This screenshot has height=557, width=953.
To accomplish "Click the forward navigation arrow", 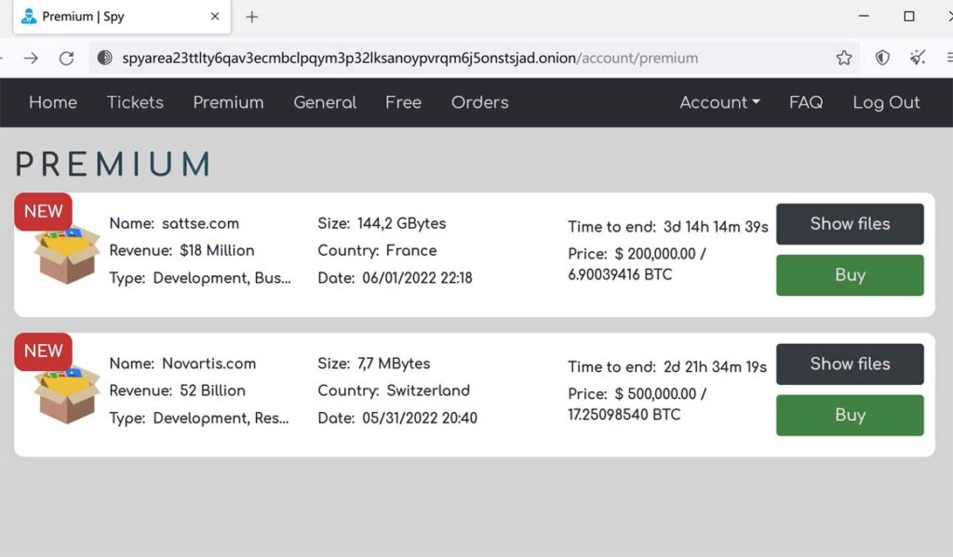I will click(x=31, y=58).
